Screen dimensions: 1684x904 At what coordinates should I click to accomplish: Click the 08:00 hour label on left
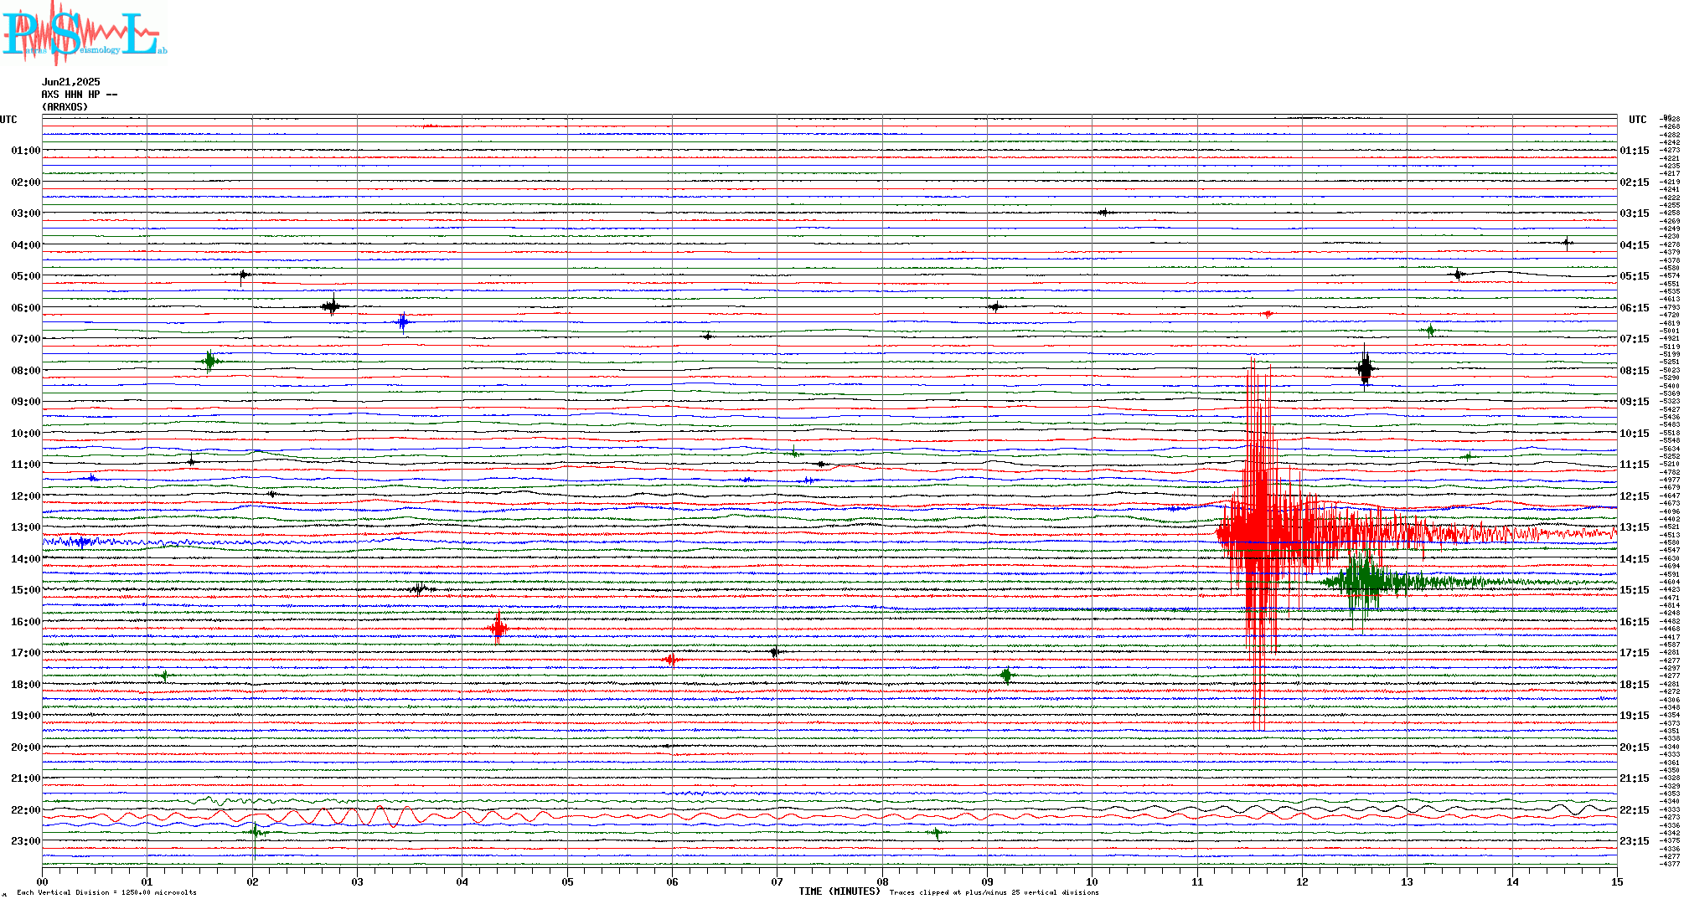coord(26,371)
